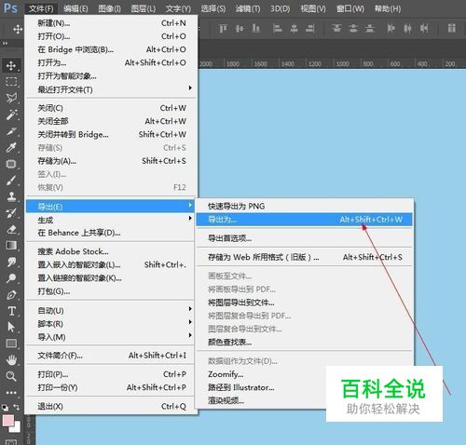Image resolution: width=466 pixels, height=445 pixels.
Task: Open the 文字(Y) menu
Action: click(x=178, y=8)
